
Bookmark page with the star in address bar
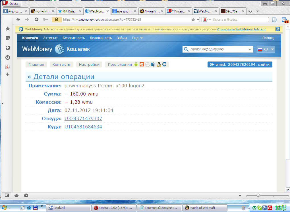click(x=193, y=20)
